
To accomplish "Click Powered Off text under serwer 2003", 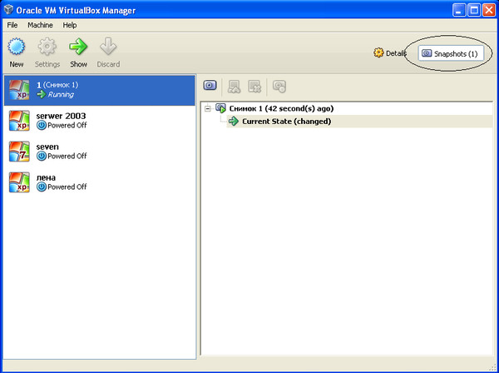I will click(67, 125).
